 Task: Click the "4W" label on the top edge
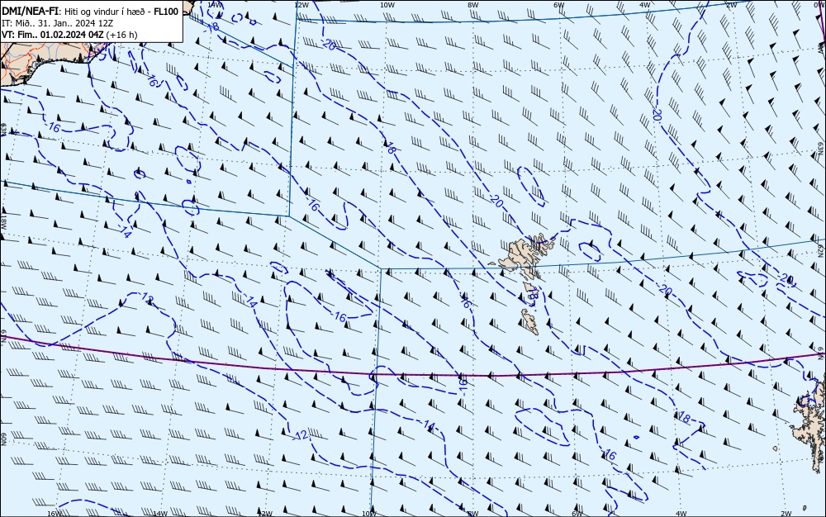[645, 4]
